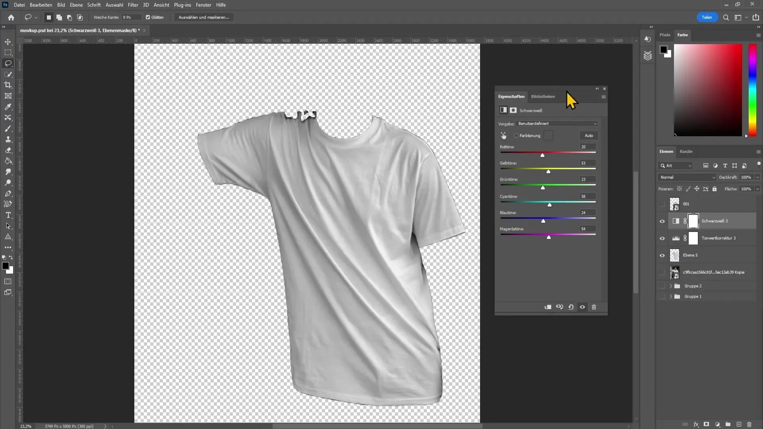The width and height of the screenshot is (763, 429).
Task: Hide Ebene 5 layer visibility
Action: click(x=662, y=255)
